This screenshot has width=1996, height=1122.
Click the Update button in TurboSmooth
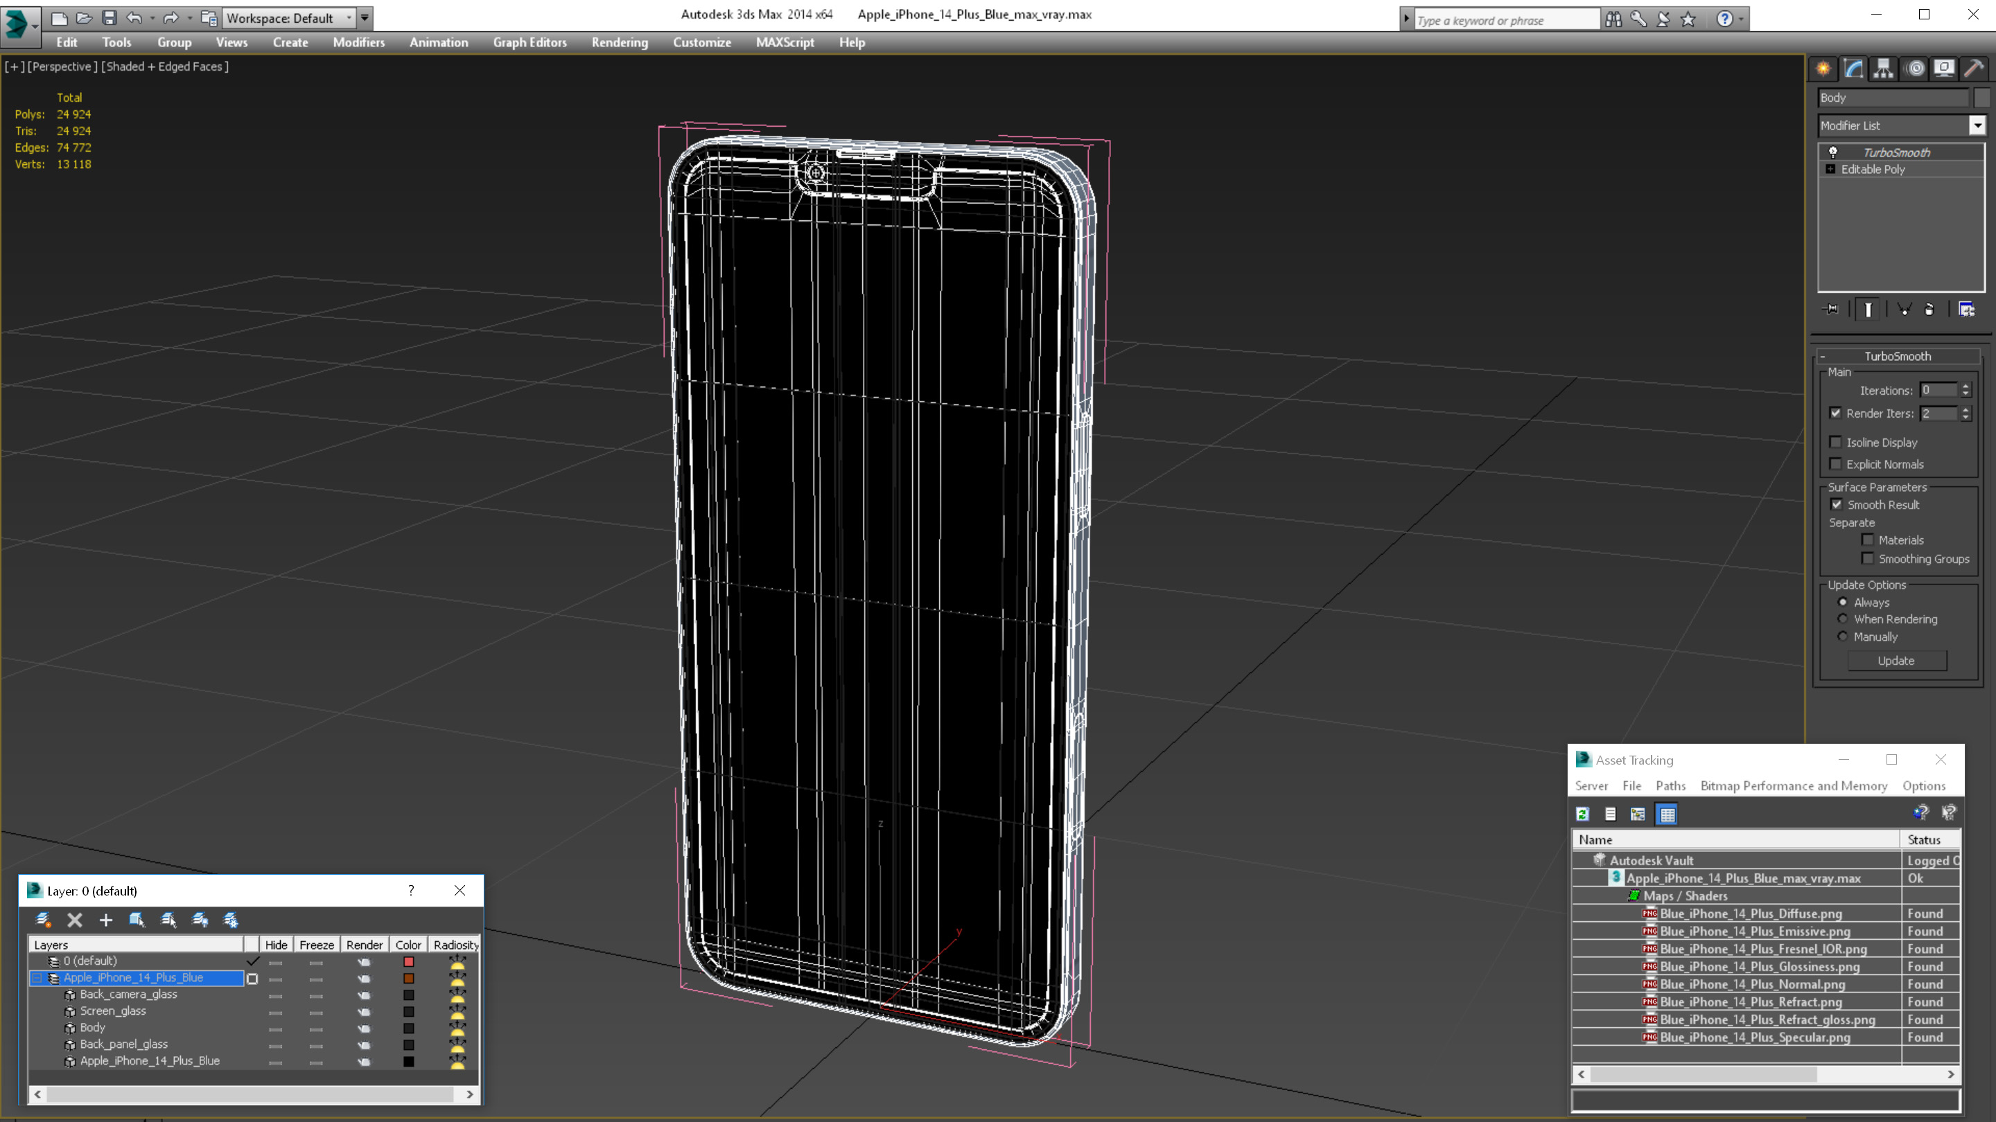click(1896, 661)
